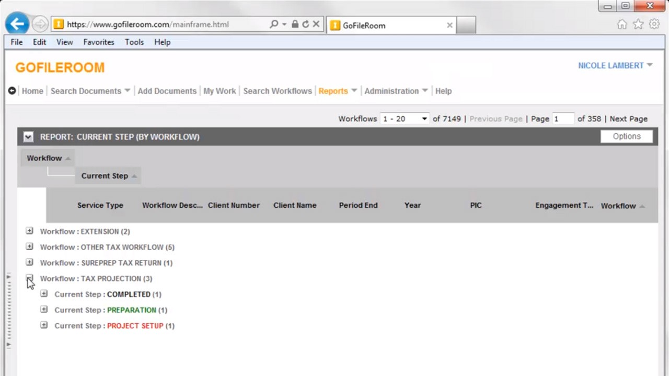Click the Options button
669x376 pixels.
[626, 136]
